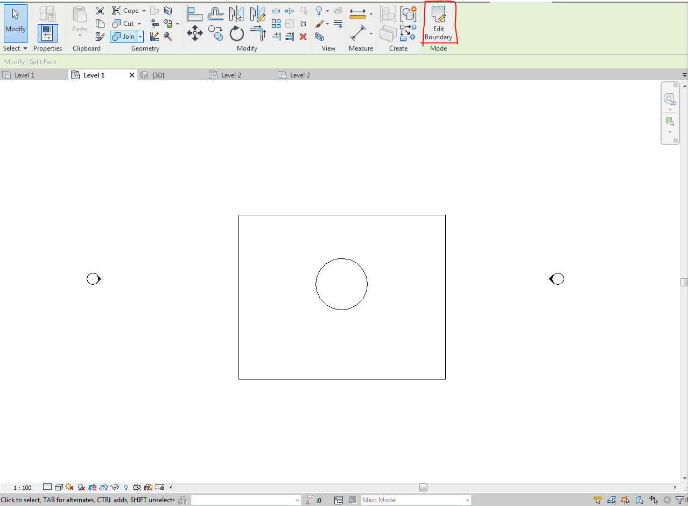Expand the Cope dropdown arrow
The height and width of the screenshot is (506, 688).
(144, 11)
